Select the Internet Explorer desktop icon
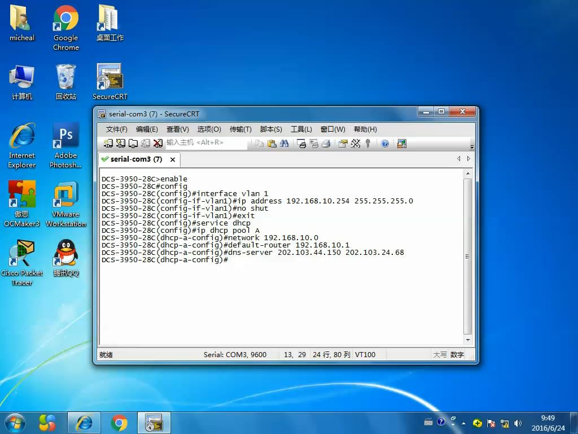This screenshot has height=434, width=578. tap(22, 146)
